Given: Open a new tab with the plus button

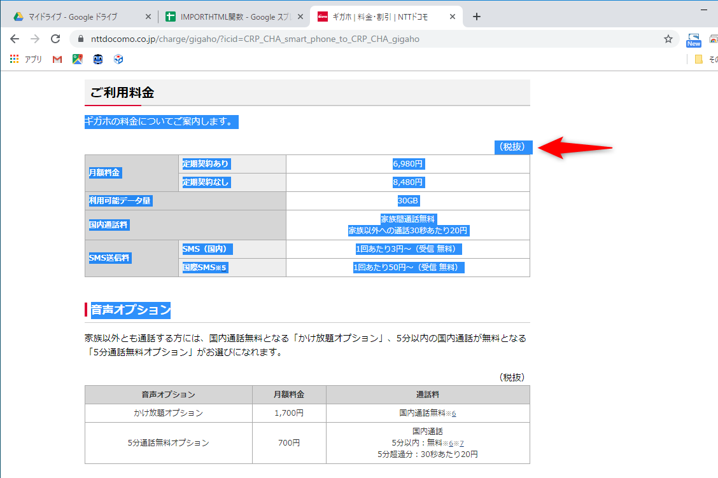Looking at the screenshot, I should tap(476, 17).
